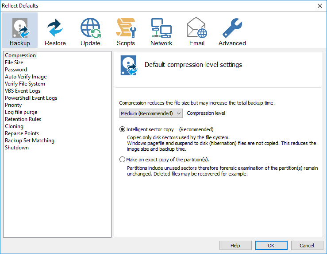Image resolution: width=327 pixels, height=254 pixels.
Task: Choose Make an exact copy of partition(s)
Action: click(123, 160)
